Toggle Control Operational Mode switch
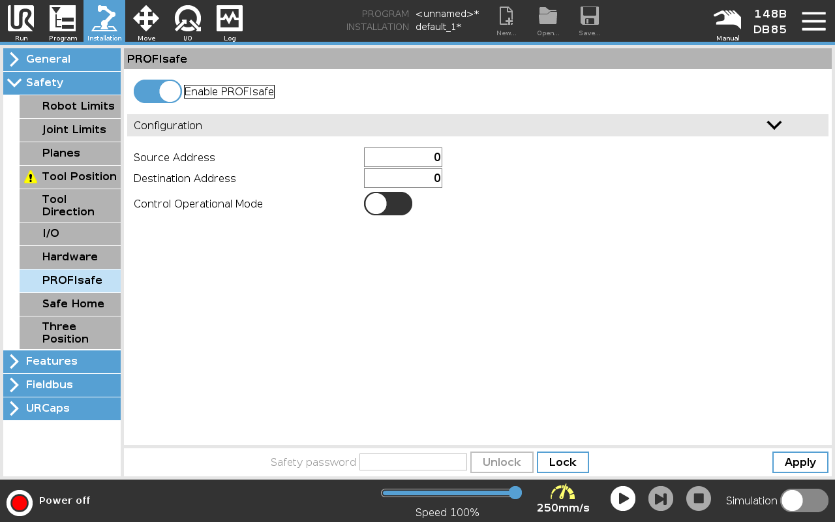835x522 pixels. [388, 204]
